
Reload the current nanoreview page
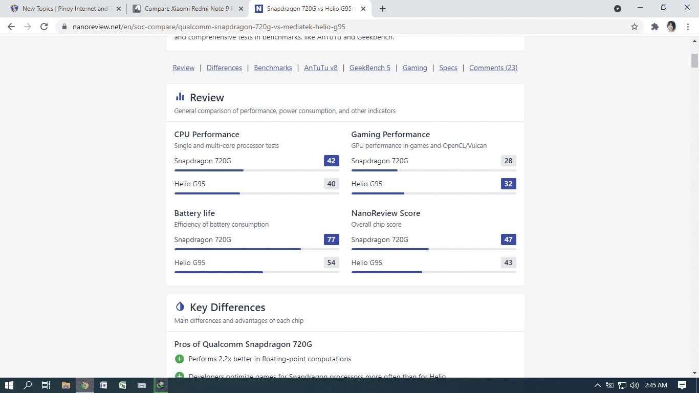point(44,27)
